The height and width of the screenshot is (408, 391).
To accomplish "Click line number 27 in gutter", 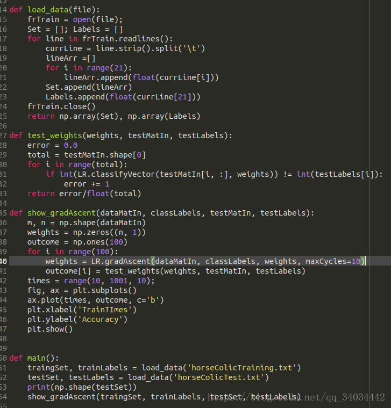I will pos(3,135).
